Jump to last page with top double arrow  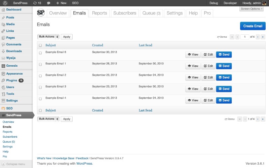(263, 37)
